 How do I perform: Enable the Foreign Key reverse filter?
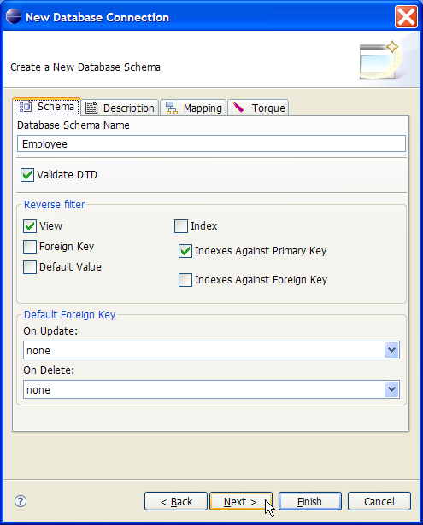[30, 247]
